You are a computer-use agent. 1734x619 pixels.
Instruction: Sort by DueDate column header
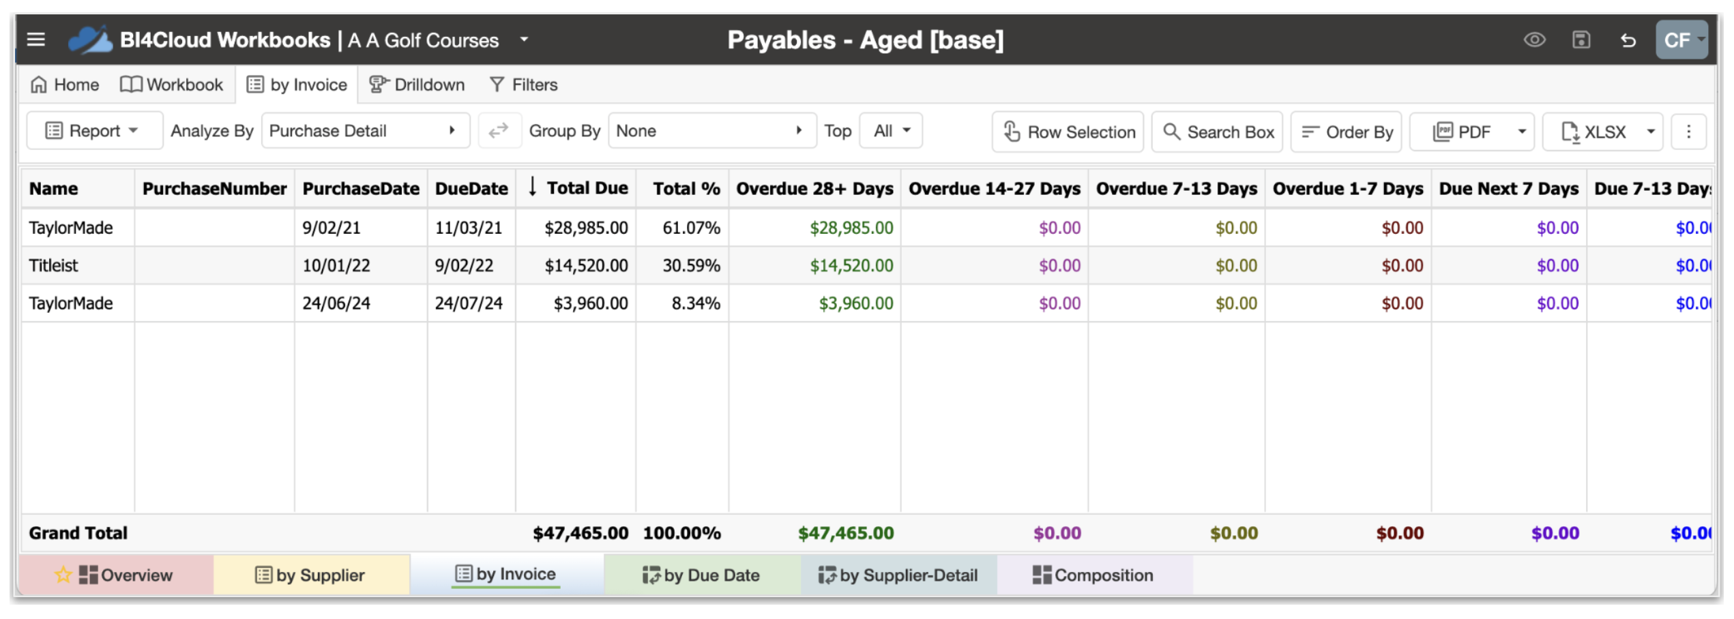coord(471,189)
